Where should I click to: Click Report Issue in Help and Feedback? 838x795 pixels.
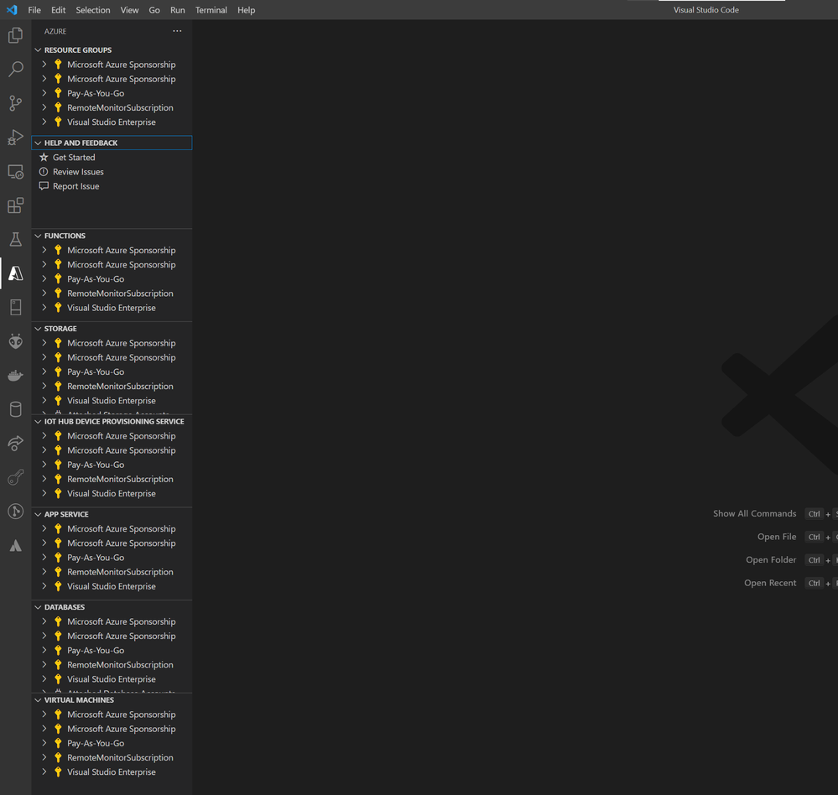coord(75,186)
